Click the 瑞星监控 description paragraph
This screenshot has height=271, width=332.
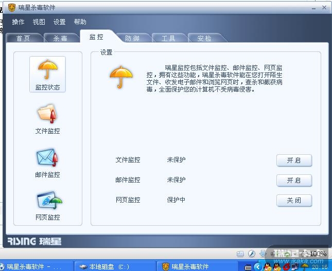pyautogui.click(x=214, y=79)
